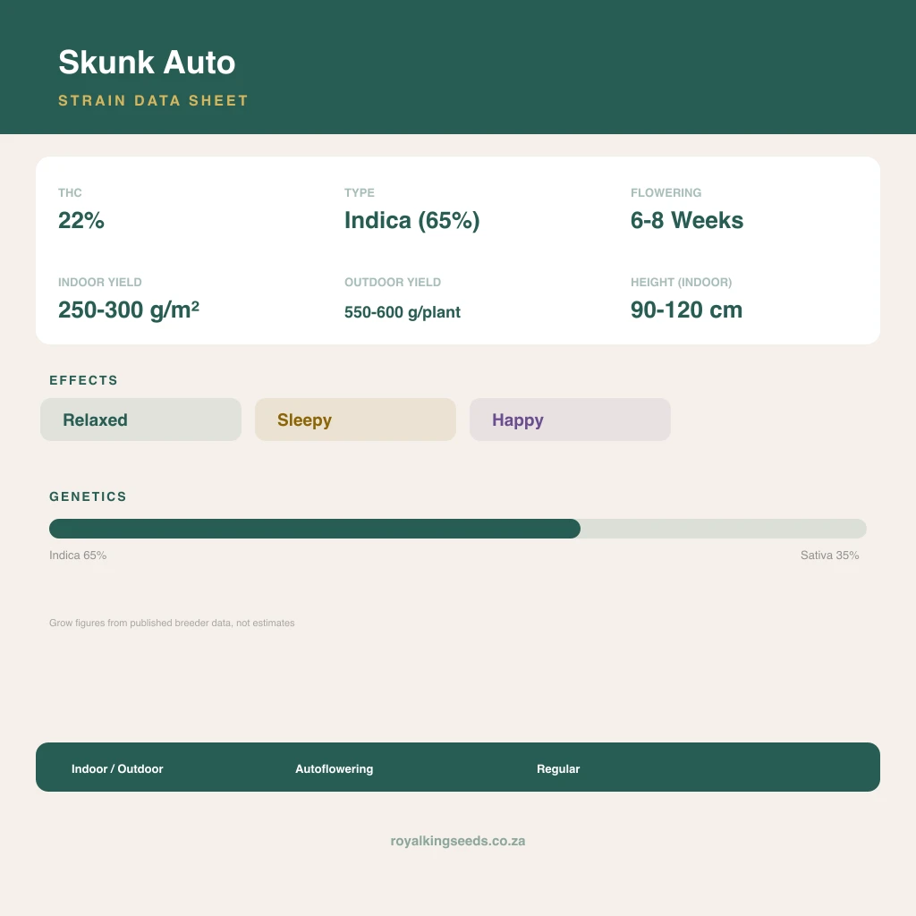Click the 250-300 g/m² indoor yield
Image resolution: width=916 pixels, height=916 pixels.
129,310
